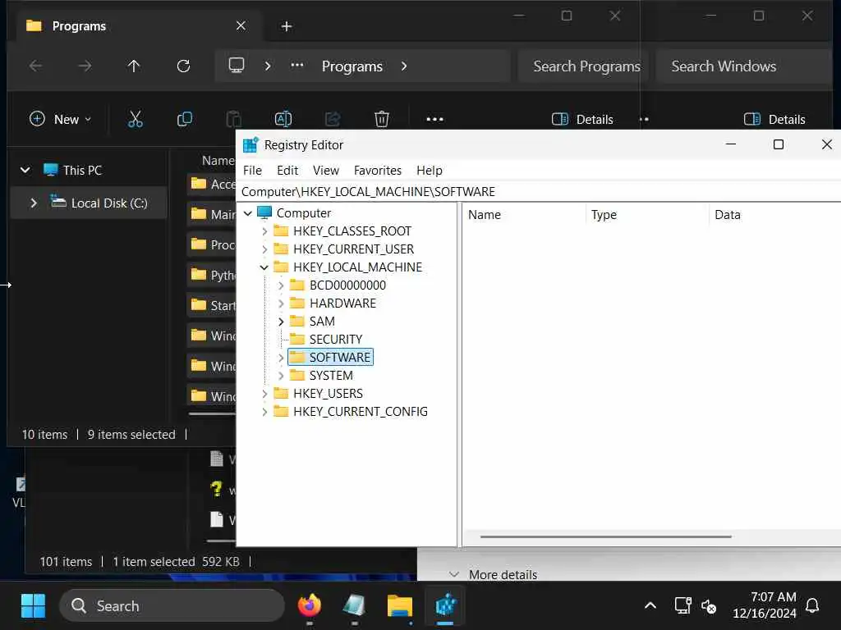The height and width of the screenshot is (630, 841).
Task: Close the Programs tab
Action: click(241, 25)
